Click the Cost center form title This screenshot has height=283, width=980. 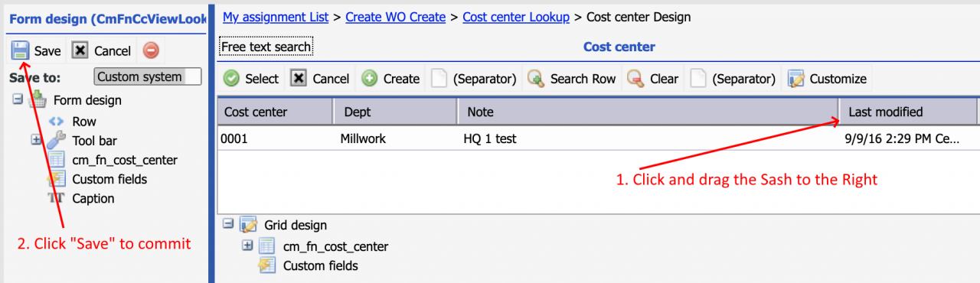click(x=619, y=47)
